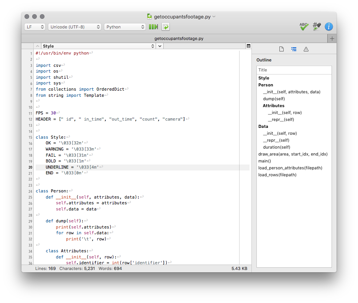Image resolution: width=358 pixels, height=303 pixels.
Task: Open the Python syntax dropdown
Action: point(125,27)
